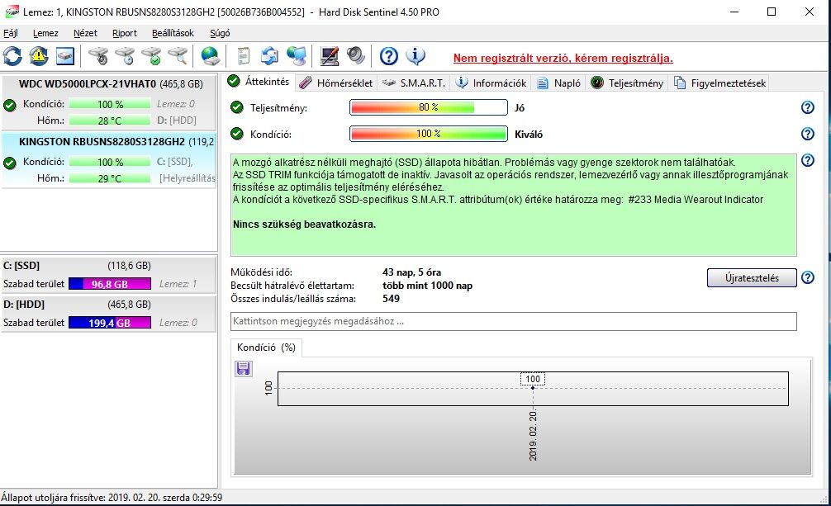Screen dimensions: 831x506
Task: Click help icon beside Kondíció bar
Action: [808, 134]
